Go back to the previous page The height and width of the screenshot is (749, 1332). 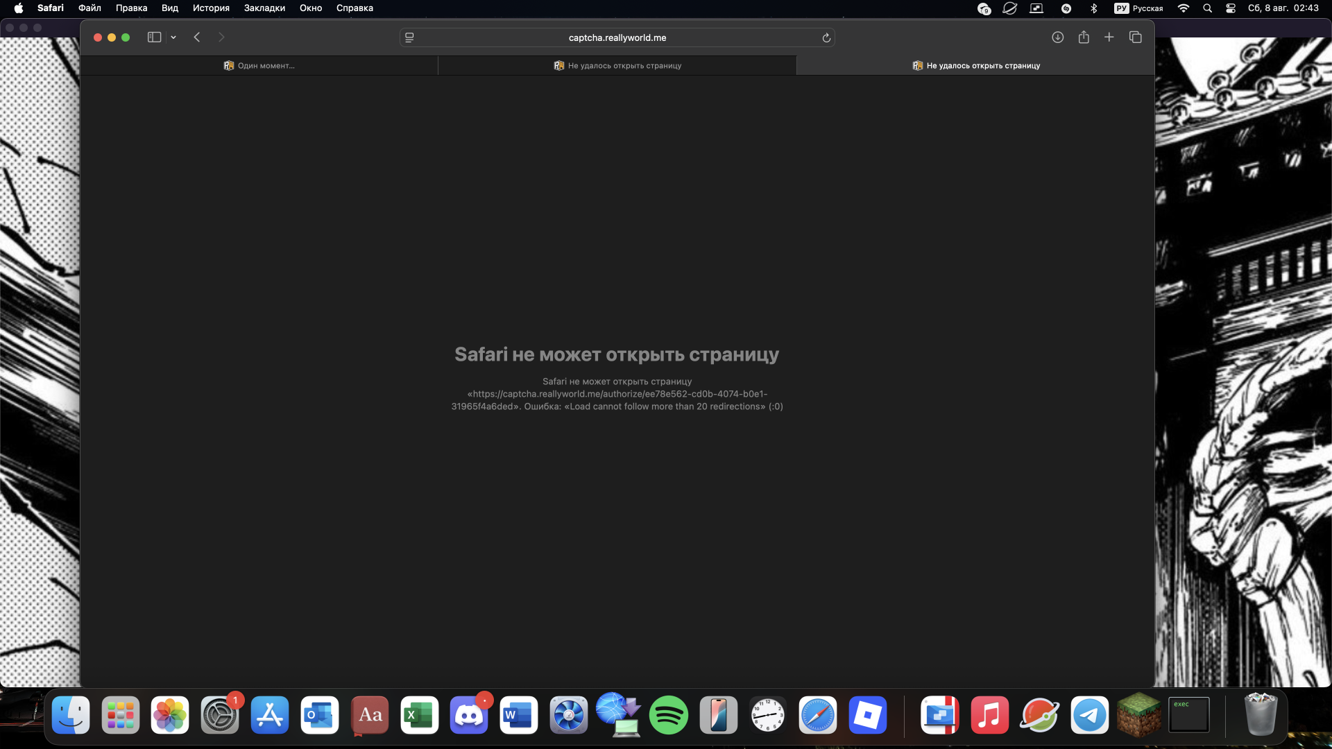(197, 37)
